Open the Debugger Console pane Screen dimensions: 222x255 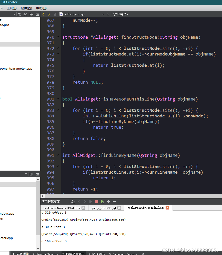[123, 254]
